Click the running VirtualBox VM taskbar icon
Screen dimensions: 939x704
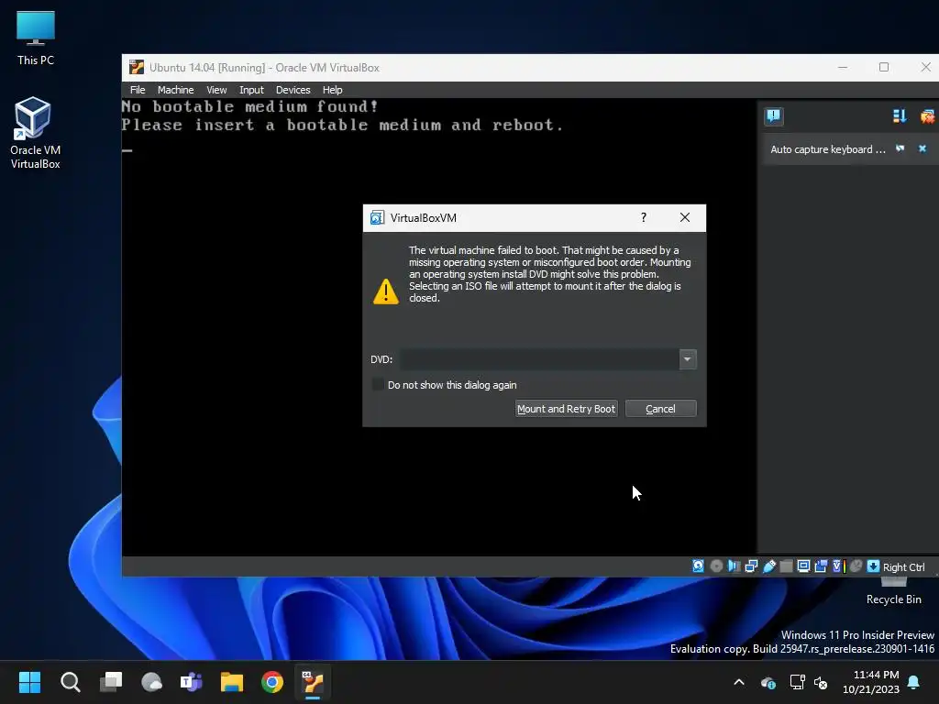click(x=313, y=682)
